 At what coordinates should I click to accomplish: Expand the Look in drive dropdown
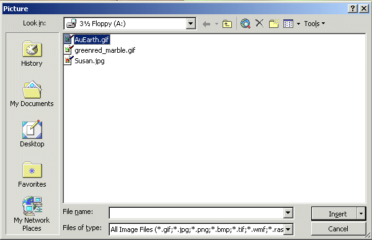point(190,24)
